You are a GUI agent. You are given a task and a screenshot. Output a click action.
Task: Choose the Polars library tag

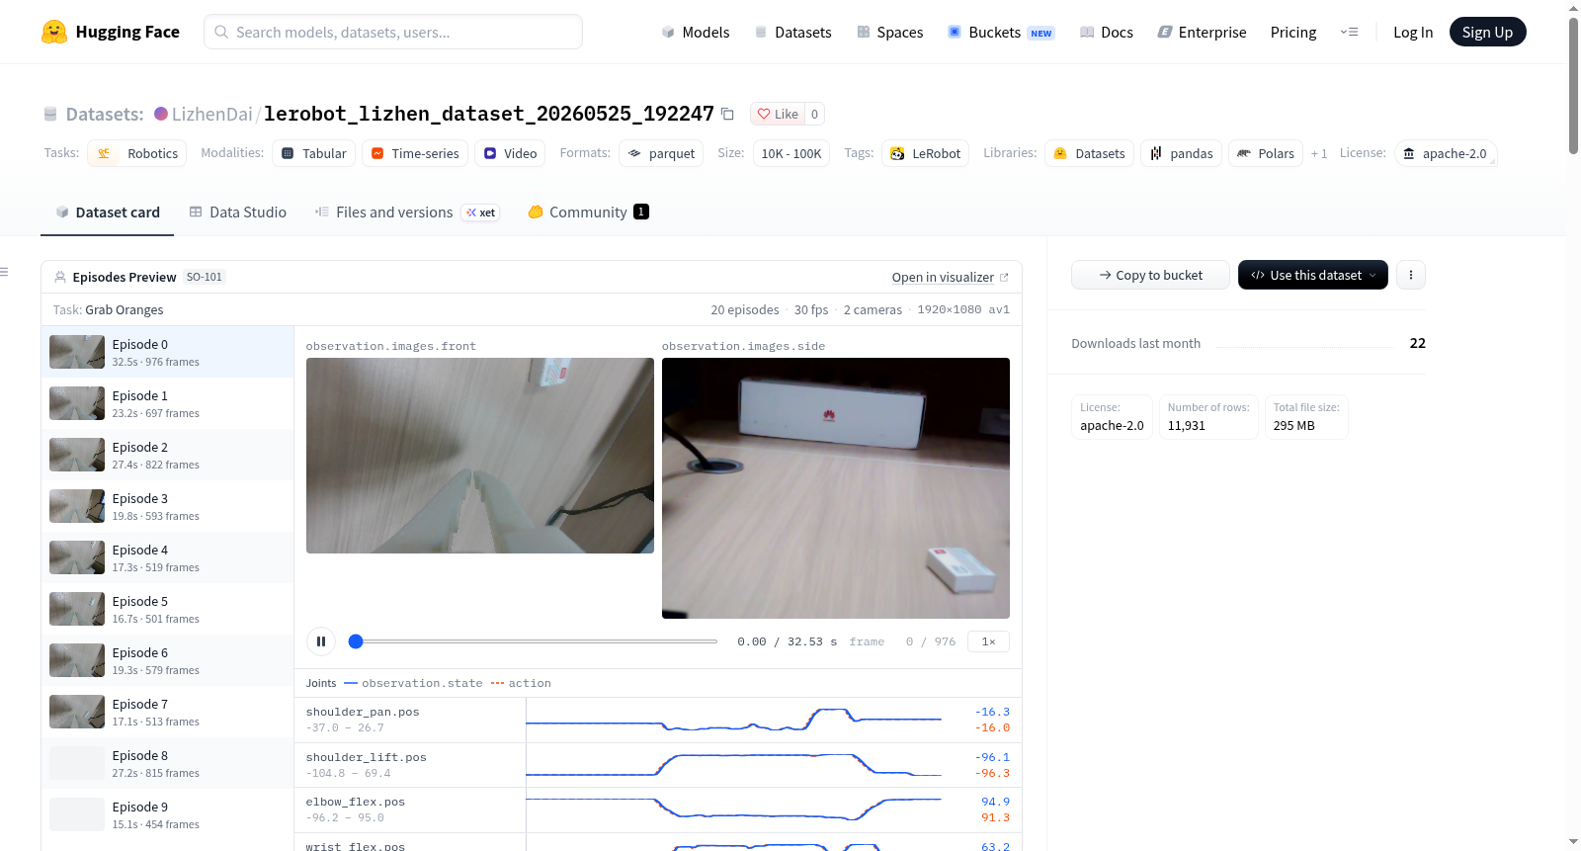coord(1266,153)
